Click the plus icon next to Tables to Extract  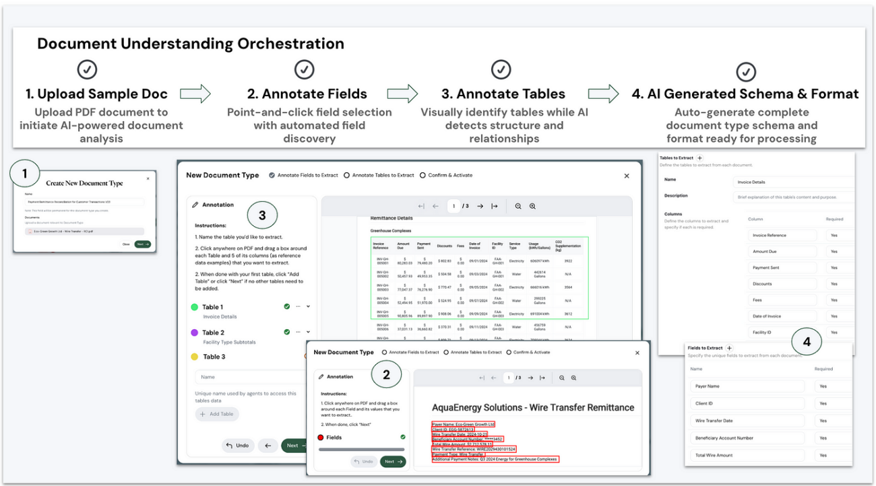pos(699,158)
